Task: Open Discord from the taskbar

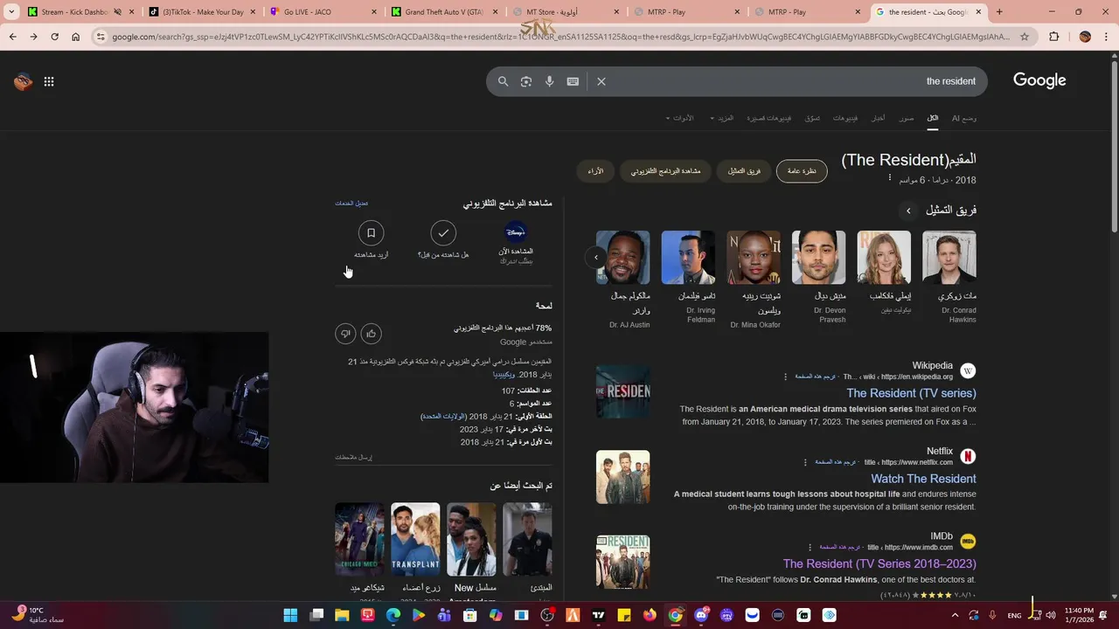Action: click(701, 615)
